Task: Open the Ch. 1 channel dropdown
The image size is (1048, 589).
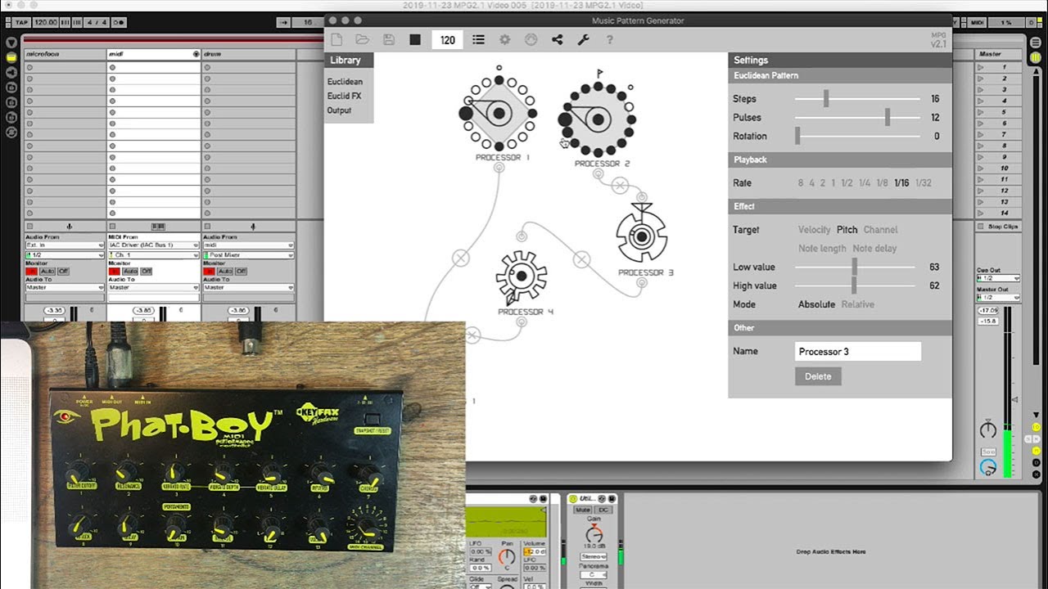Action: [154, 255]
